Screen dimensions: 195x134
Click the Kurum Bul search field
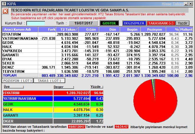pos(36,23)
